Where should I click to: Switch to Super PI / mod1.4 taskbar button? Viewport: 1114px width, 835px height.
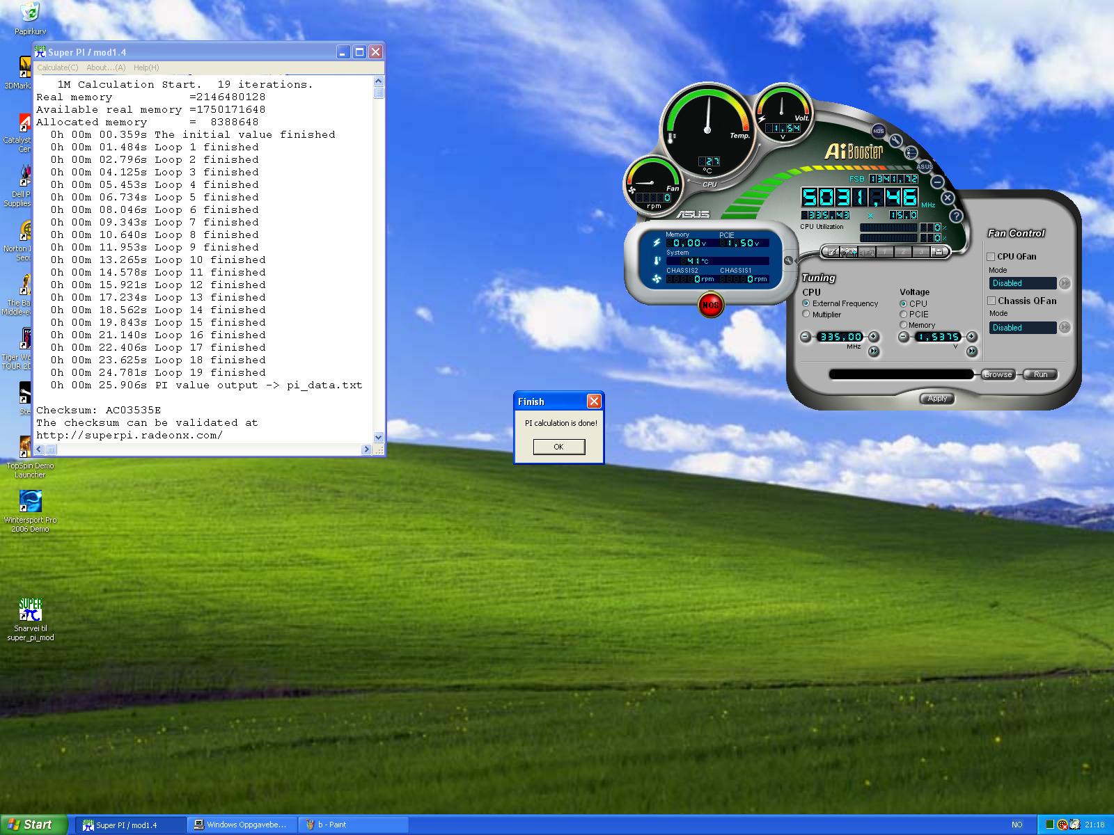[x=130, y=825]
